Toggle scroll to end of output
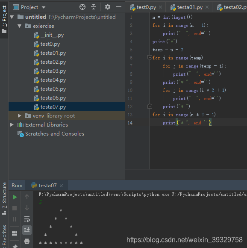 tap(27, 230)
